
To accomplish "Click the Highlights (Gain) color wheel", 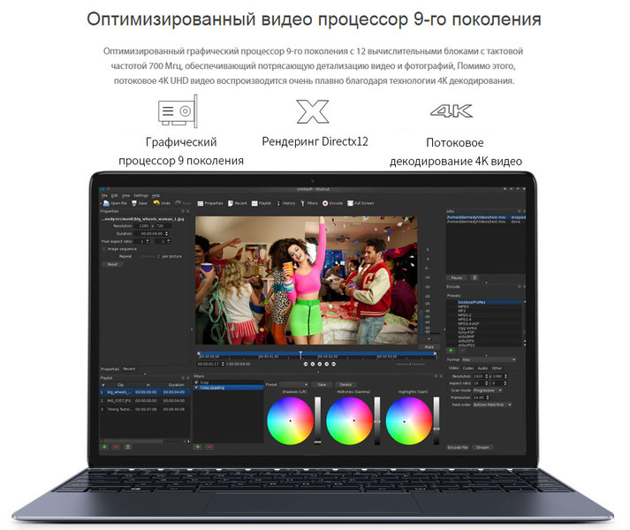I will [x=408, y=420].
